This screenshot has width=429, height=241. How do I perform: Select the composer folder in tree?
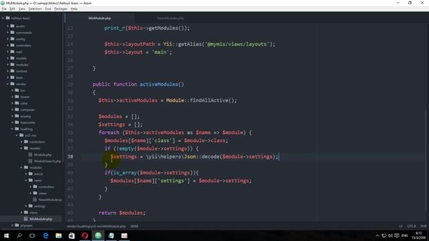(x=27, y=110)
